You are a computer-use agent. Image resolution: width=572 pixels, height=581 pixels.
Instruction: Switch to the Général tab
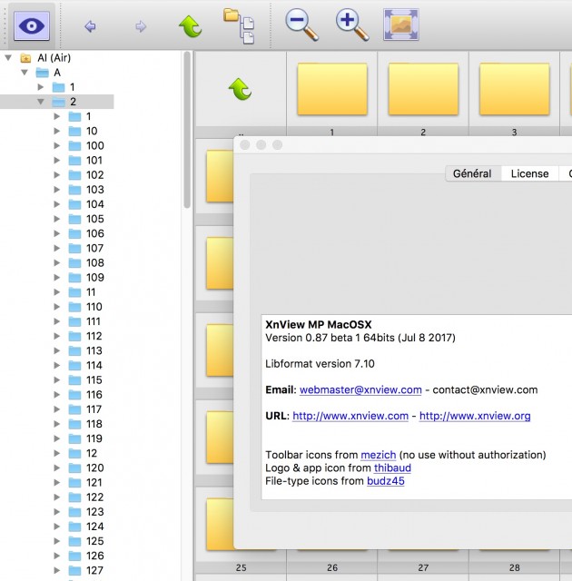[x=473, y=173]
